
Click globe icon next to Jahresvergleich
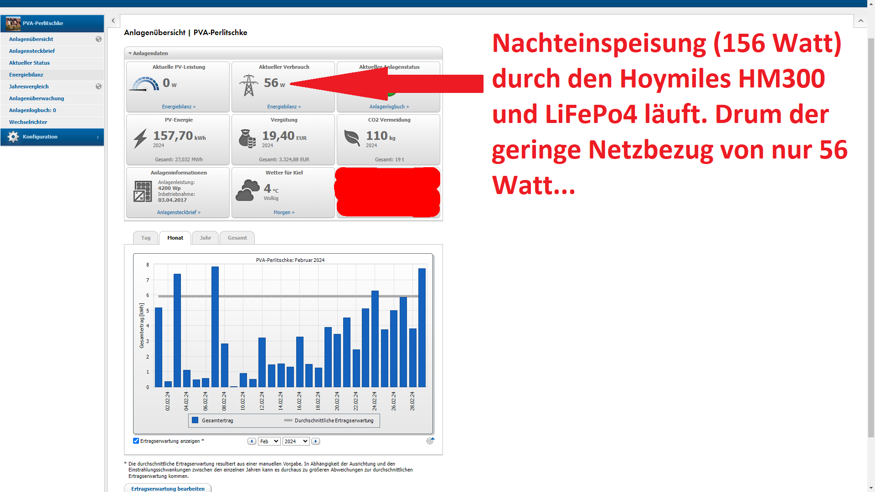(98, 87)
